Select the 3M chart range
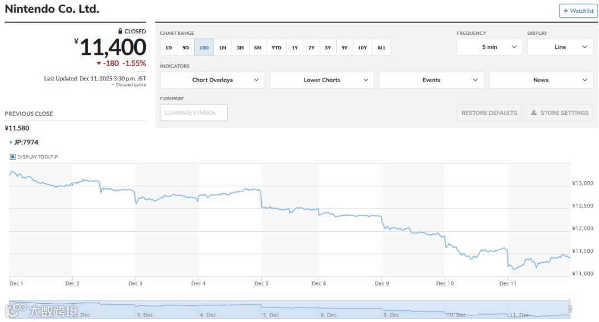Screen dimensions: 599x322 coord(240,48)
